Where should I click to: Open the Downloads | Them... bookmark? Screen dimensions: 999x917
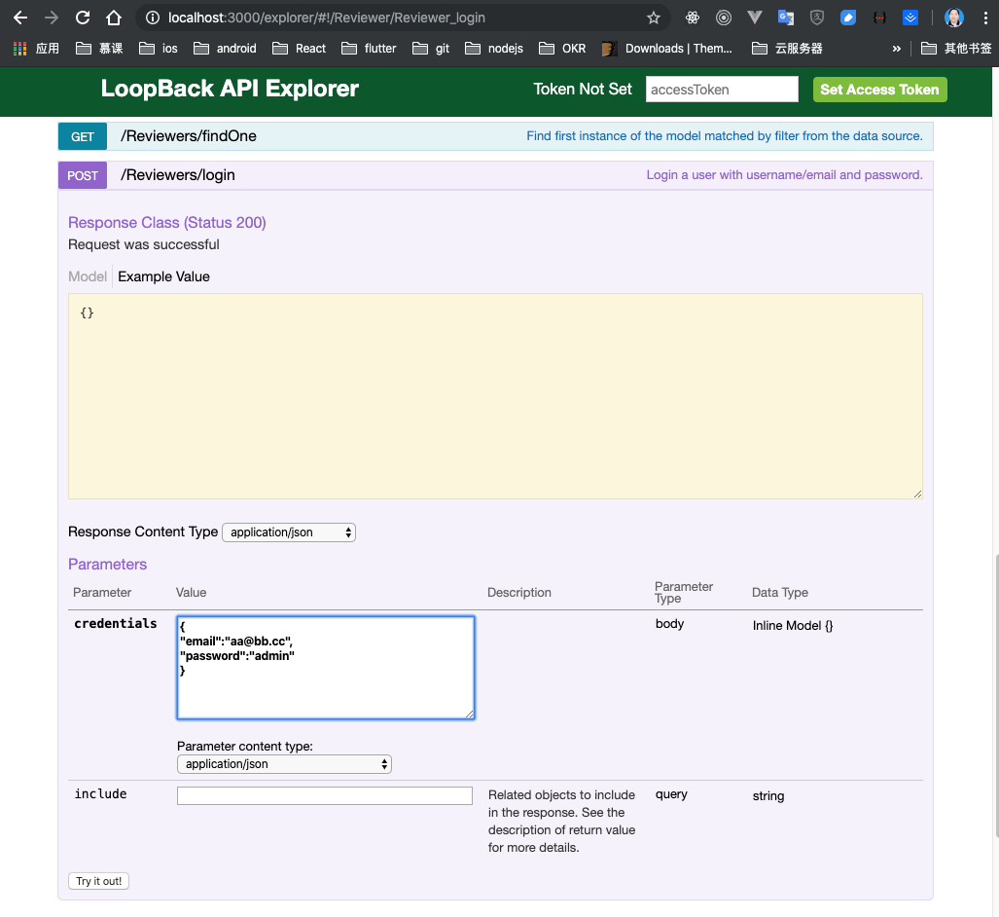tap(667, 49)
